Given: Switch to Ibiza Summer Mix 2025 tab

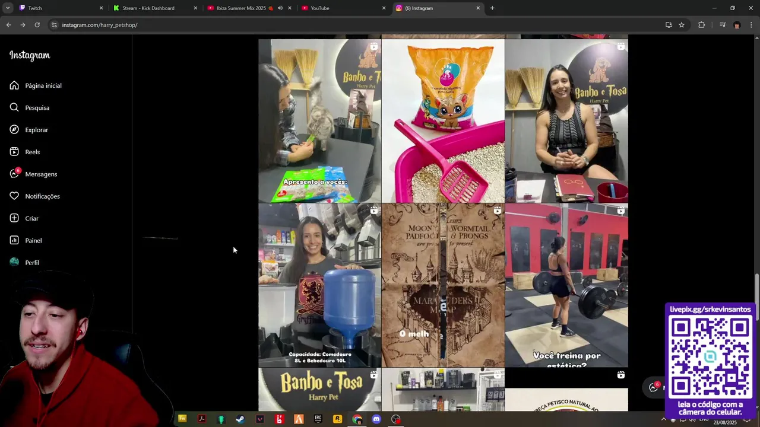Looking at the screenshot, I should pyautogui.click(x=249, y=8).
